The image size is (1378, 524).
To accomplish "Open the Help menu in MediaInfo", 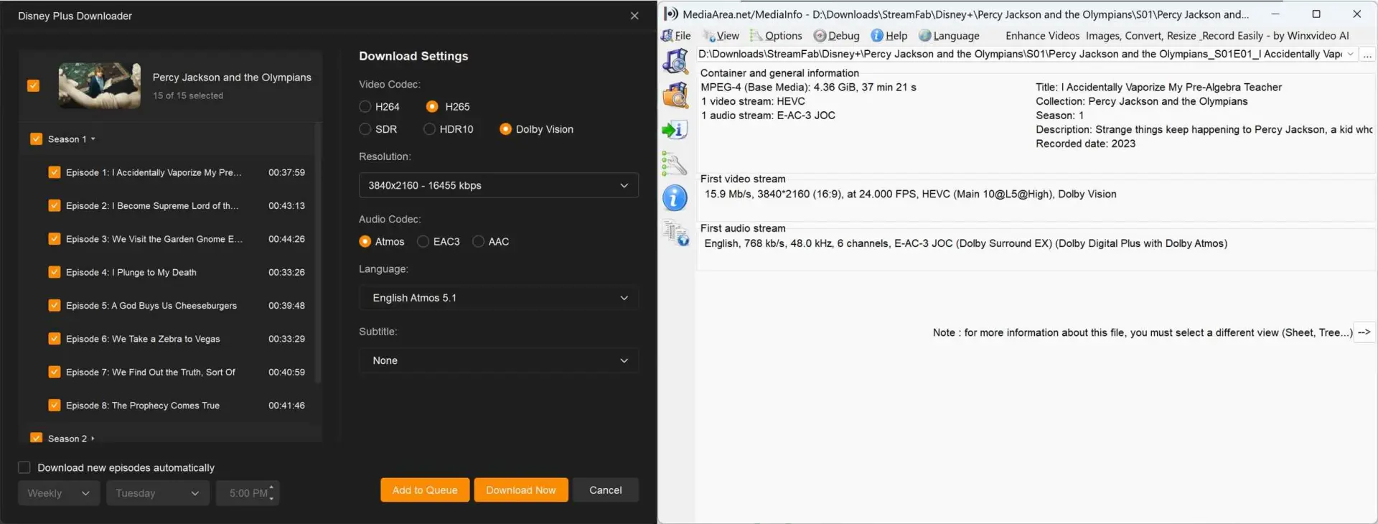I will (889, 35).
